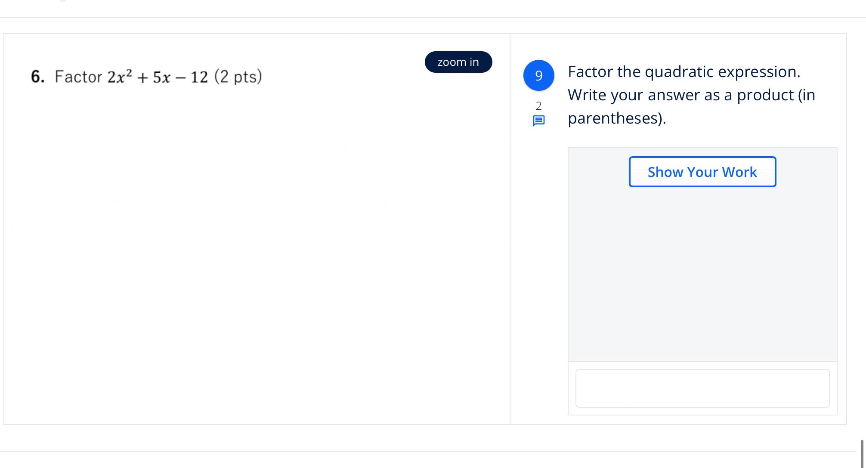
Task: Click the word 'parentheses).' in the prompt
Action: coord(617,118)
